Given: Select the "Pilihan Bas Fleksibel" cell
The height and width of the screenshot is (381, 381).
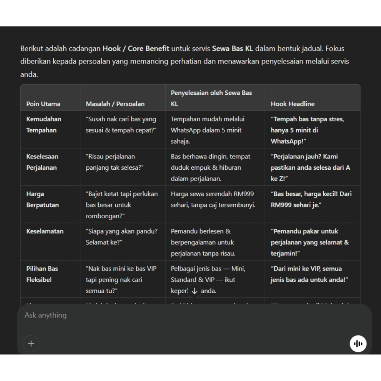Looking at the screenshot, I should click(42, 274).
